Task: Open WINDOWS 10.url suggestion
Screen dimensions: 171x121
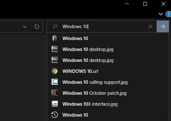Action: click(x=108, y=71)
